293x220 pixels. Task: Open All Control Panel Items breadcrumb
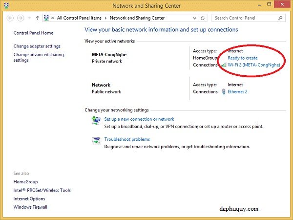tap(79, 18)
